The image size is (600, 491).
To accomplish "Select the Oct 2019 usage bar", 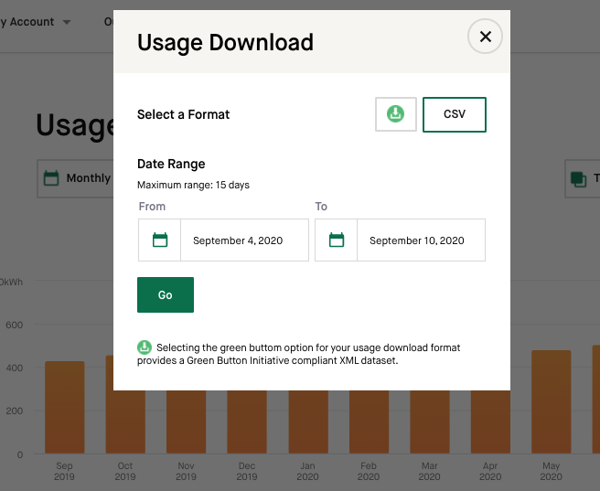I will tap(124, 422).
